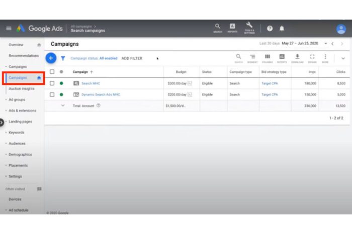Screen dimensions: 352x234
Task: Download the campaigns table
Action: coord(297,58)
